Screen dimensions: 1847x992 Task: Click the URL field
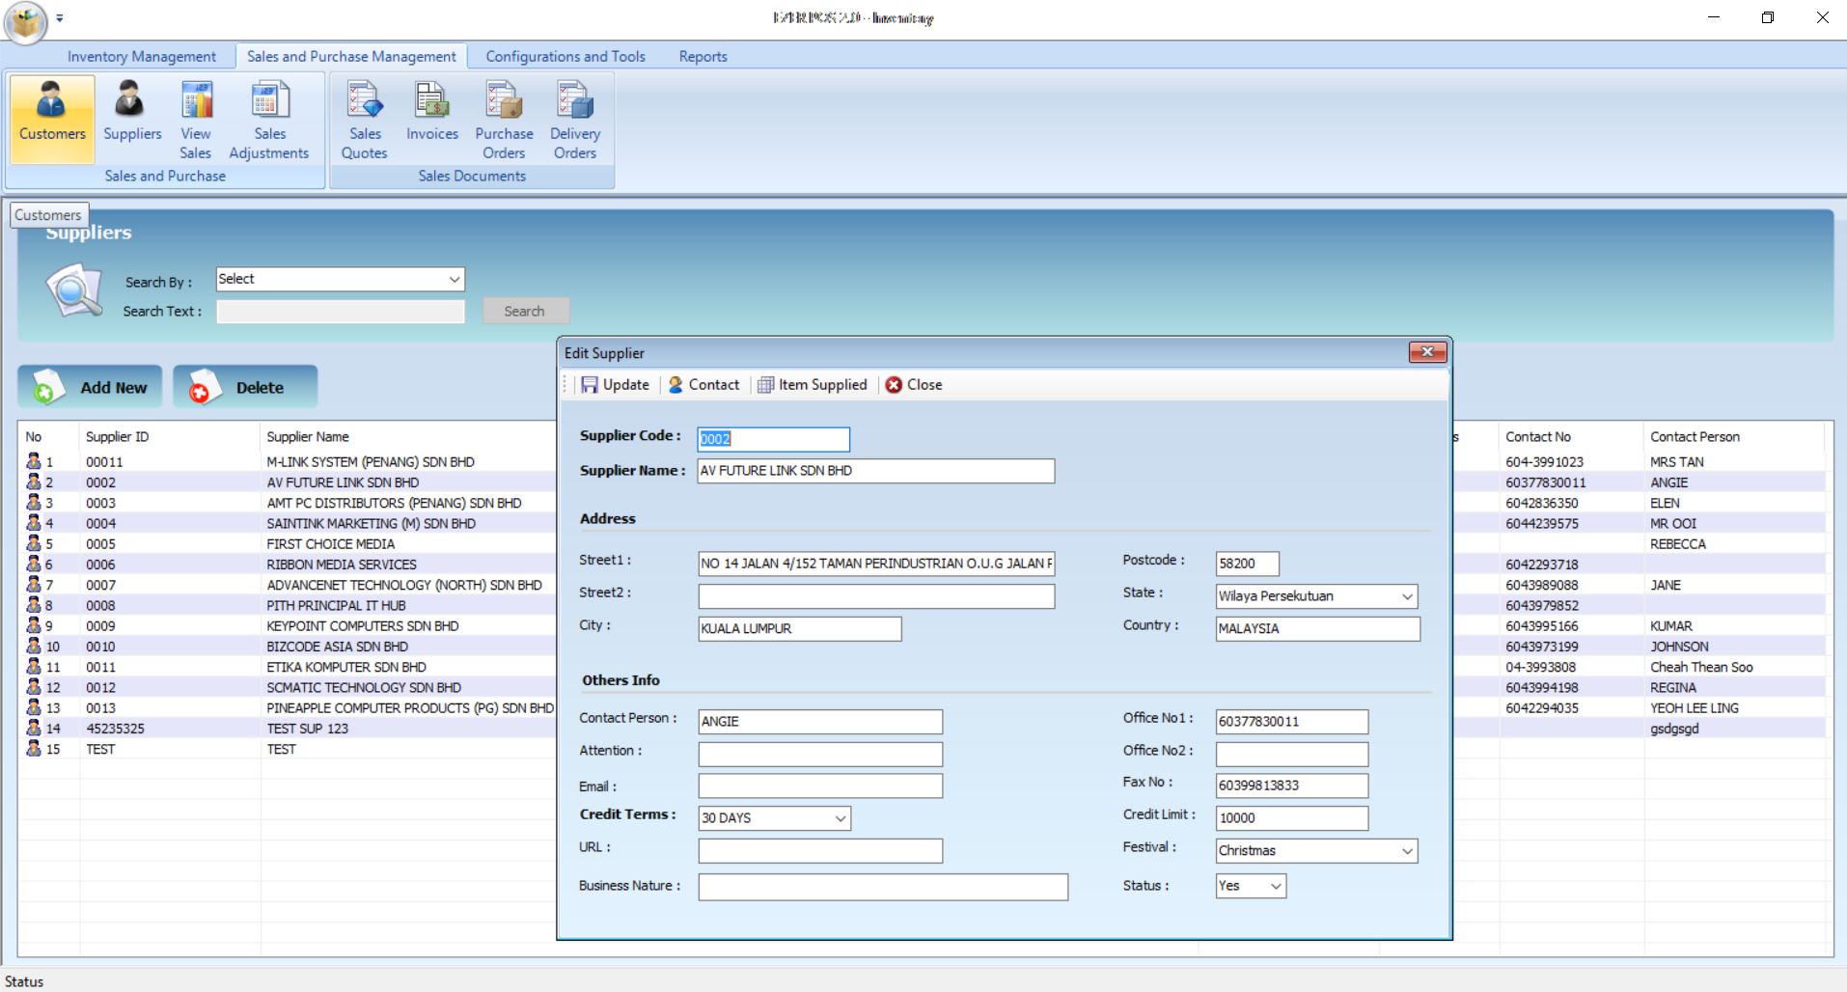(820, 850)
